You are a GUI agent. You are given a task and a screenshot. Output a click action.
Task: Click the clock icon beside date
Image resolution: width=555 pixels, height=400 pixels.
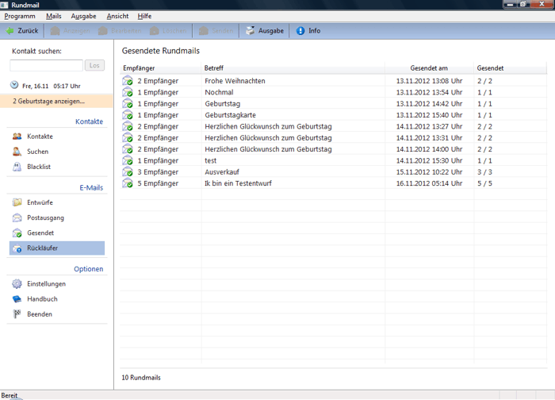pos(14,85)
